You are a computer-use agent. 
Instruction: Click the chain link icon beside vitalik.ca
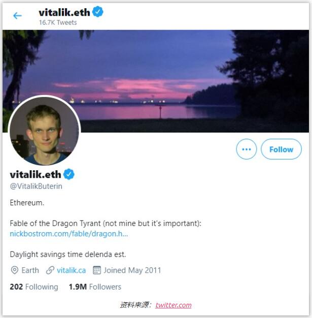click(50, 270)
